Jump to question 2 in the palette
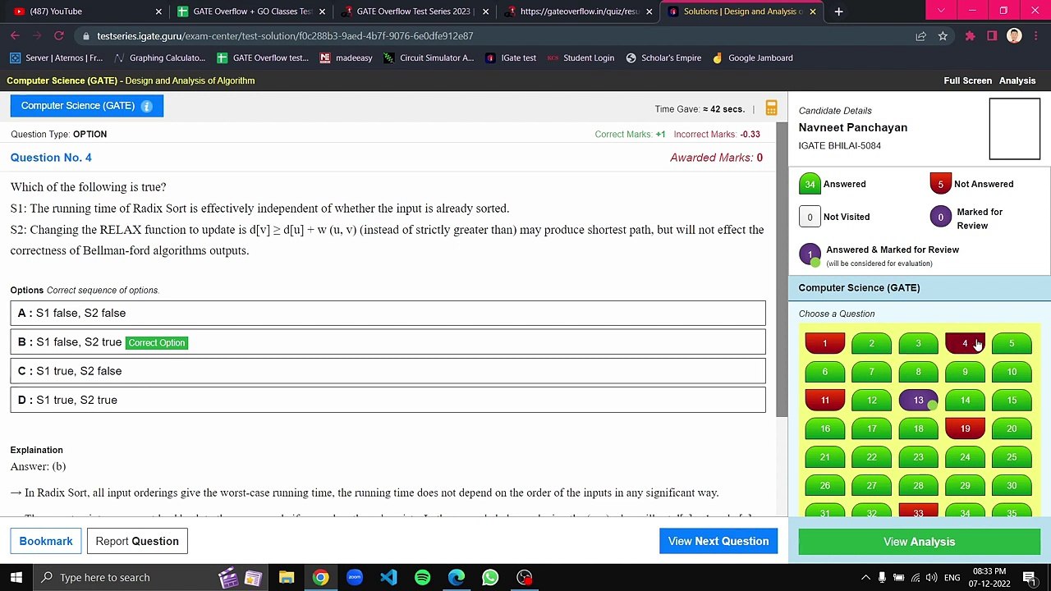This screenshot has width=1051, height=591. click(x=871, y=343)
